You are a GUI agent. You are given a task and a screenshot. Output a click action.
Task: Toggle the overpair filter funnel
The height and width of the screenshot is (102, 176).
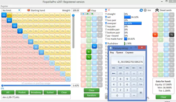coord(106,23)
